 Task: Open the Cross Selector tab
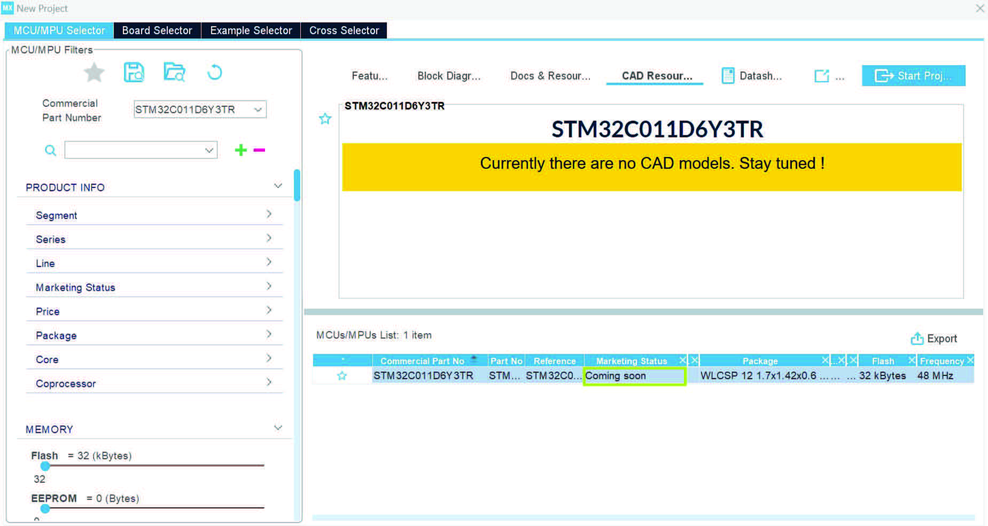[344, 30]
